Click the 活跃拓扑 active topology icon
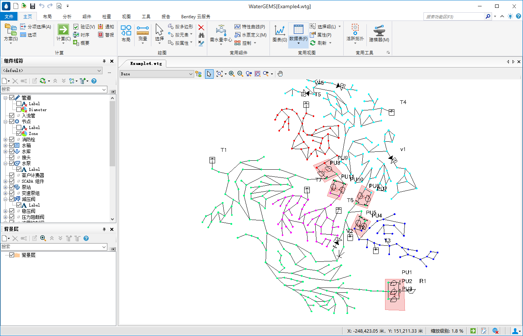This screenshot has height=336, width=523. [355, 29]
